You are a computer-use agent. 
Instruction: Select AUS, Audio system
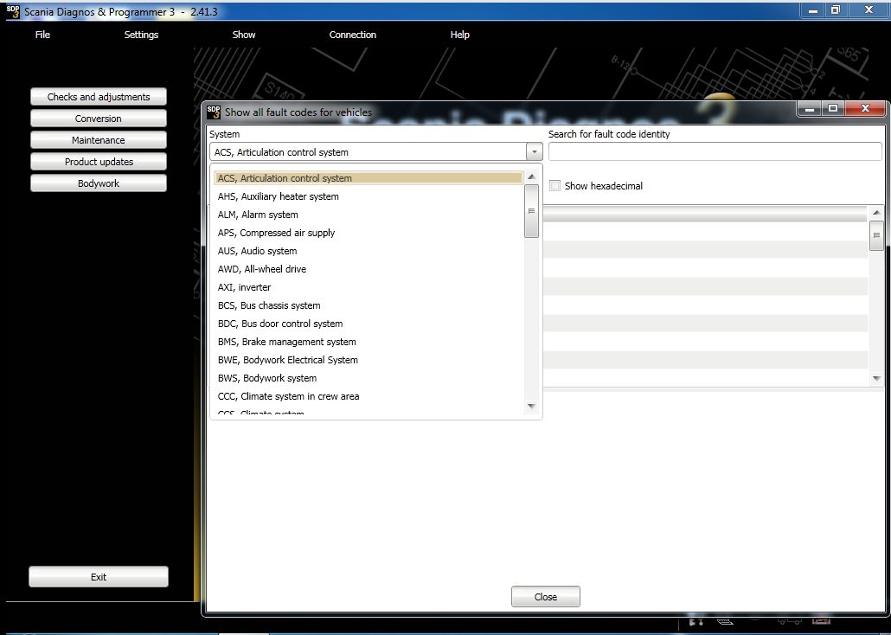coord(369,251)
